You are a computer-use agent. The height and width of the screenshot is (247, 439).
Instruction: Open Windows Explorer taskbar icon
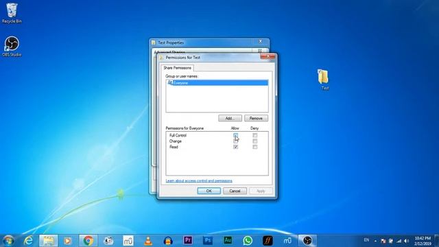[49, 241]
